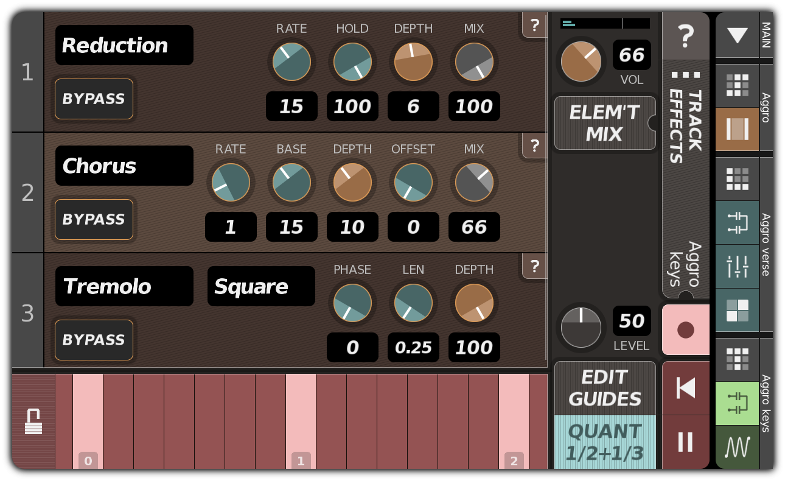Click the padlock at the bottom left
Viewport: 785px width, 481px height.
coord(33,420)
